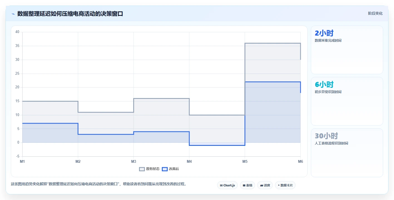Screen dimensions: 394x200
Task: Toggle the 改善后 legend series
Action: [170, 169]
